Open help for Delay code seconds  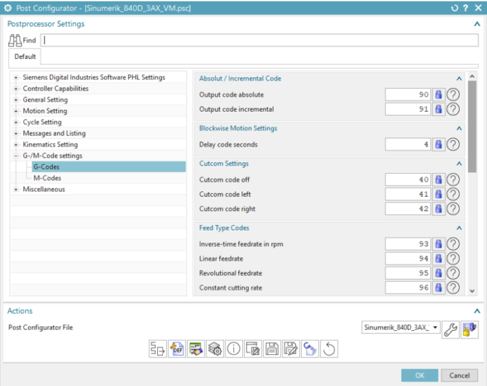pyautogui.click(x=453, y=145)
